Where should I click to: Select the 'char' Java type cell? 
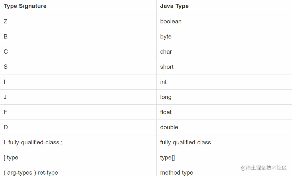point(166,52)
